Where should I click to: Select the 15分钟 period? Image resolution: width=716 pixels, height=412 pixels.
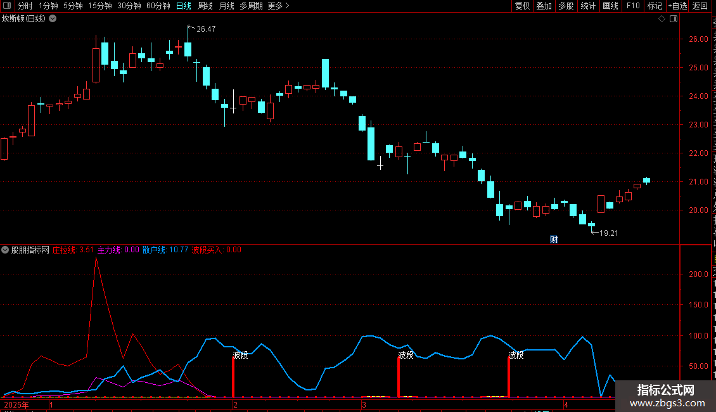click(100, 6)
